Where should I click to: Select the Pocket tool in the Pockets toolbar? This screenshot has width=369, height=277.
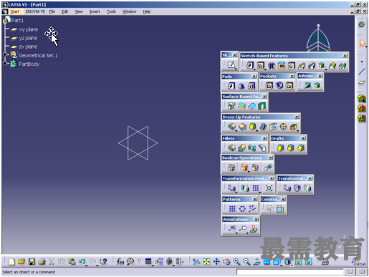[269, 86]
